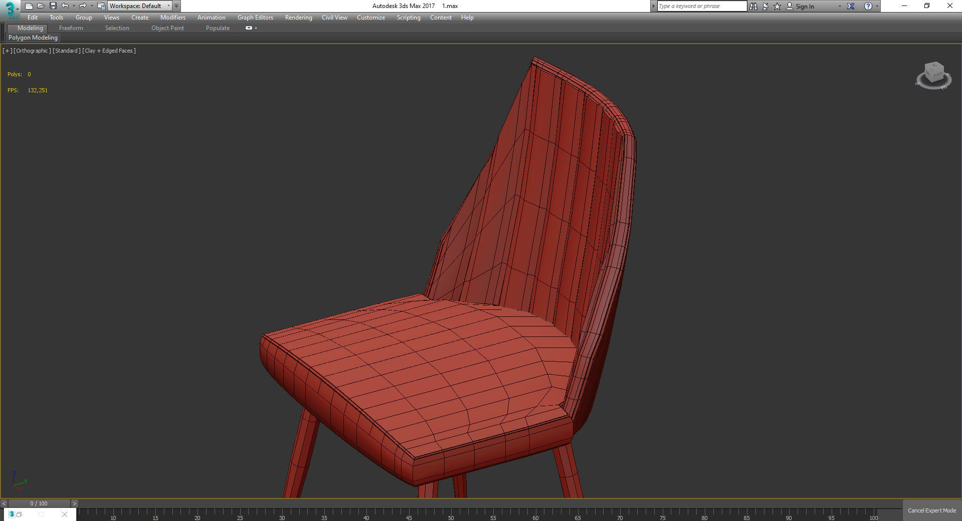Screen dimensions: 962x521
Task: Undo the last action
Action: click(x=65, y=6)
